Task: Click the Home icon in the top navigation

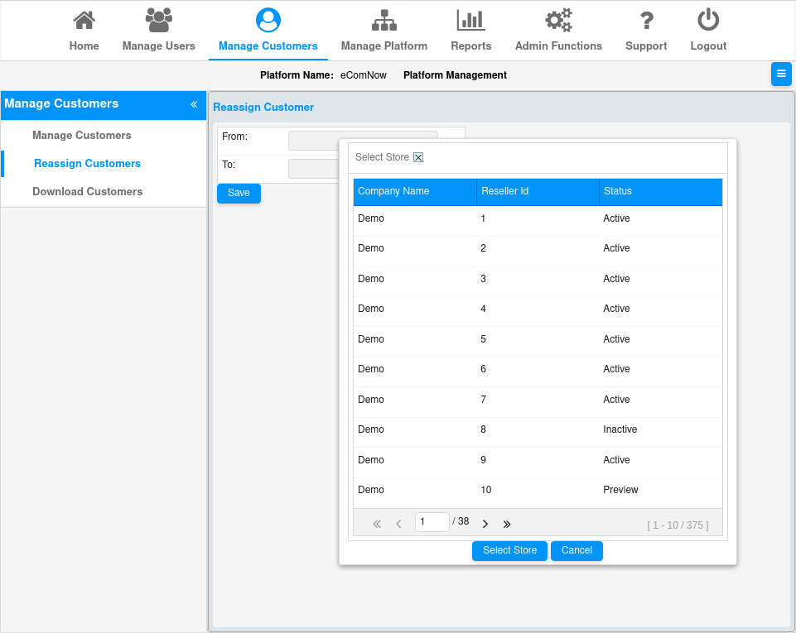Action: 84,18
